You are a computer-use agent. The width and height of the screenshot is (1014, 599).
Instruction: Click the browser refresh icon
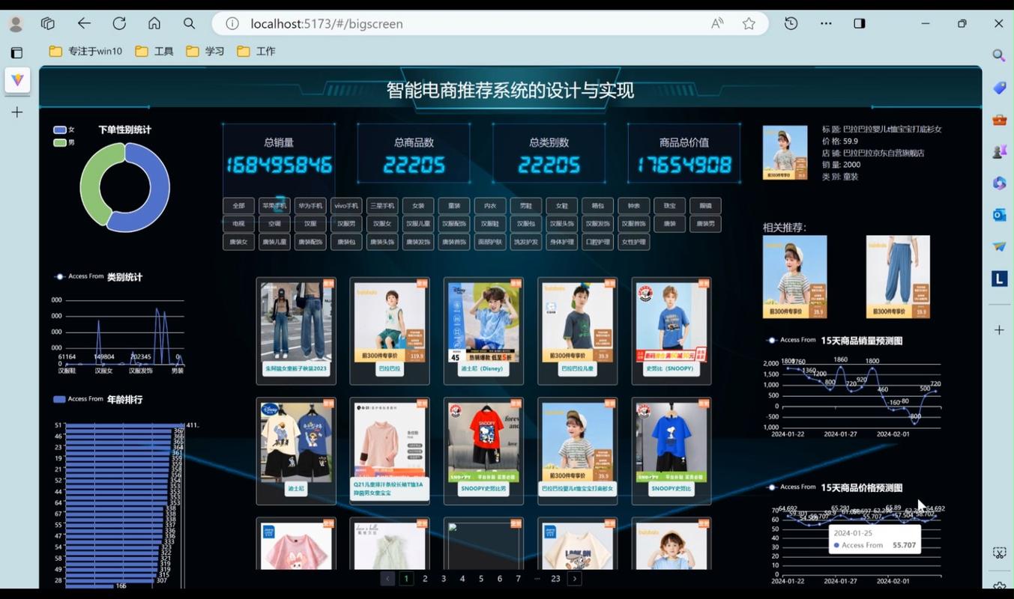pos(119,23)
